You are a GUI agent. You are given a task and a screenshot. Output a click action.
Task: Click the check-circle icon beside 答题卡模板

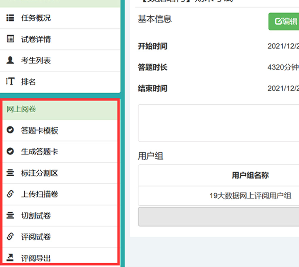click(11, 130)
